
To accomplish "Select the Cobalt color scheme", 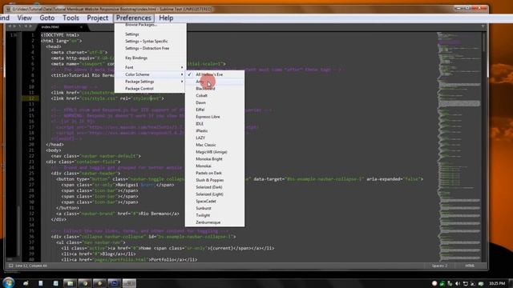I will 215,96.
